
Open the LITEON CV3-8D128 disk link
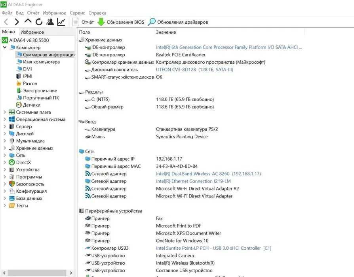point(194,70)
